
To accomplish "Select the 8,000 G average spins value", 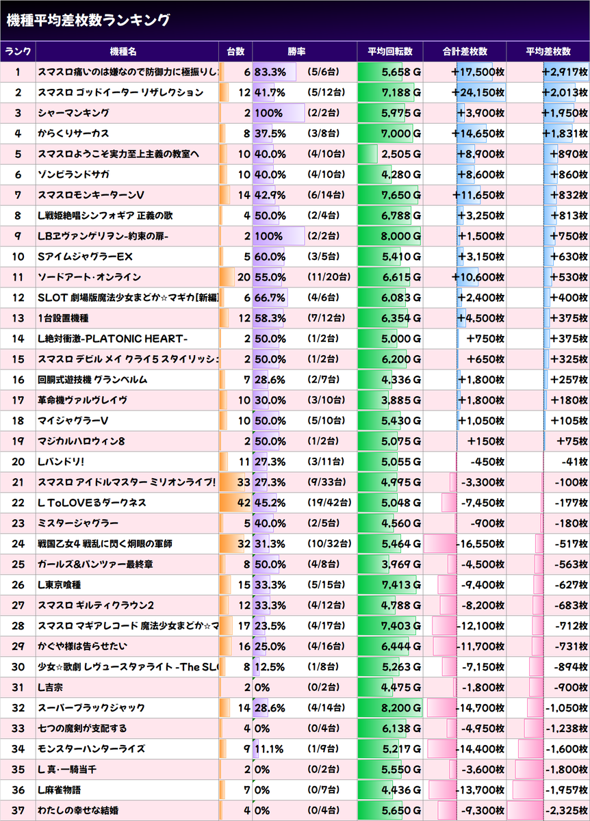I will point(401,236).
